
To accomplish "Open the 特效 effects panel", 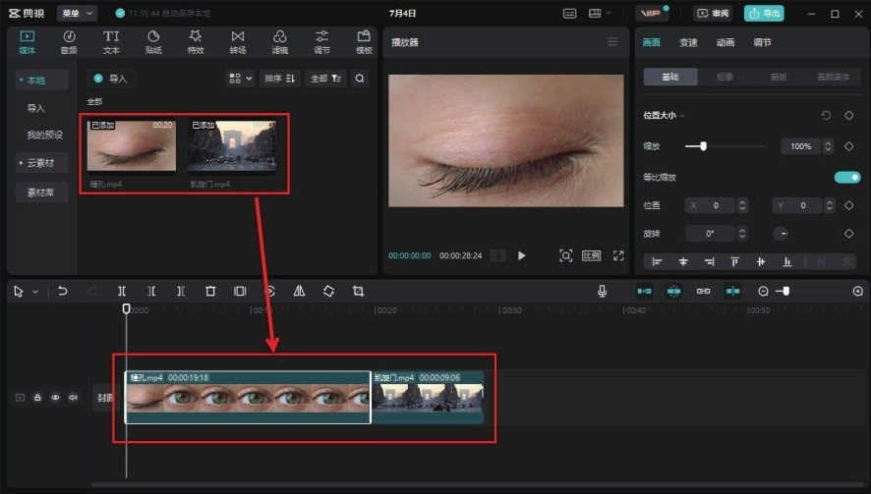I will [196, 42].
